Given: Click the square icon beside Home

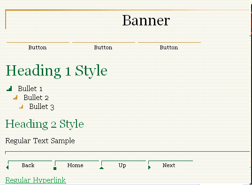Looking at the screenshot, I should click(55, 169).
